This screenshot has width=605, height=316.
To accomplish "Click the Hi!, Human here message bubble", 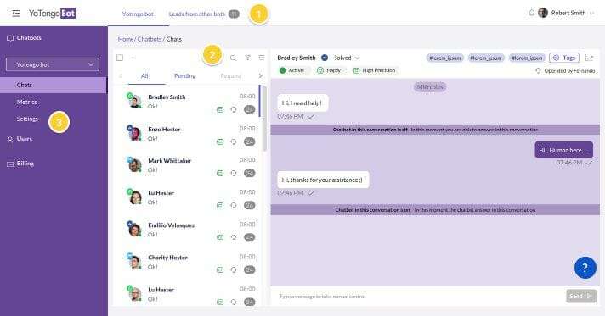I will (x=563, y=150).
